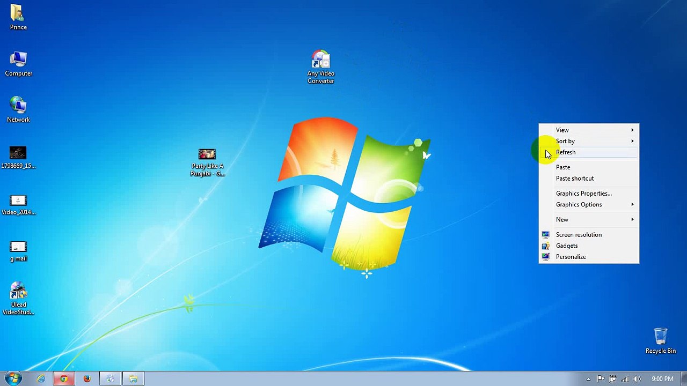Select the Any Video Converter shortcut
The image size is (687, 386).
[321, 67]
